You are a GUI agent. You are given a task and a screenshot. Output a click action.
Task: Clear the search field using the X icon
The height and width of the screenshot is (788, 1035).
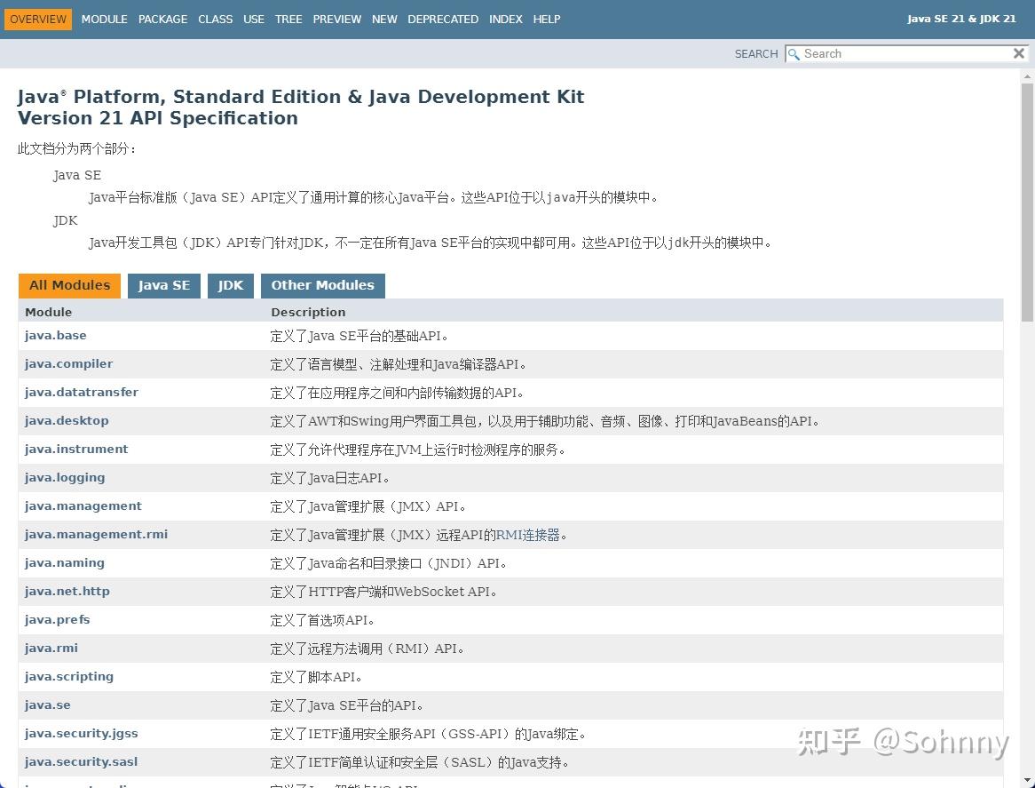[1018, 53]
